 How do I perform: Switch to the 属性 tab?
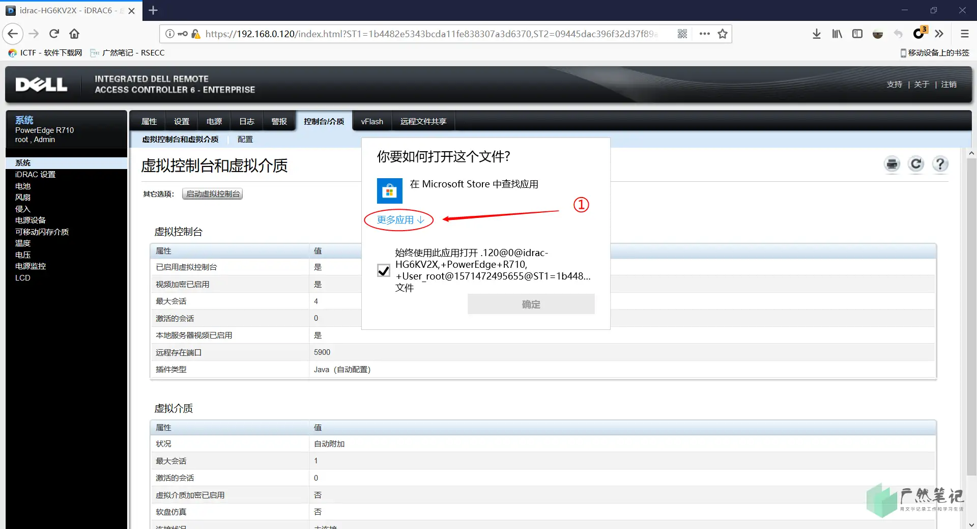149,121
